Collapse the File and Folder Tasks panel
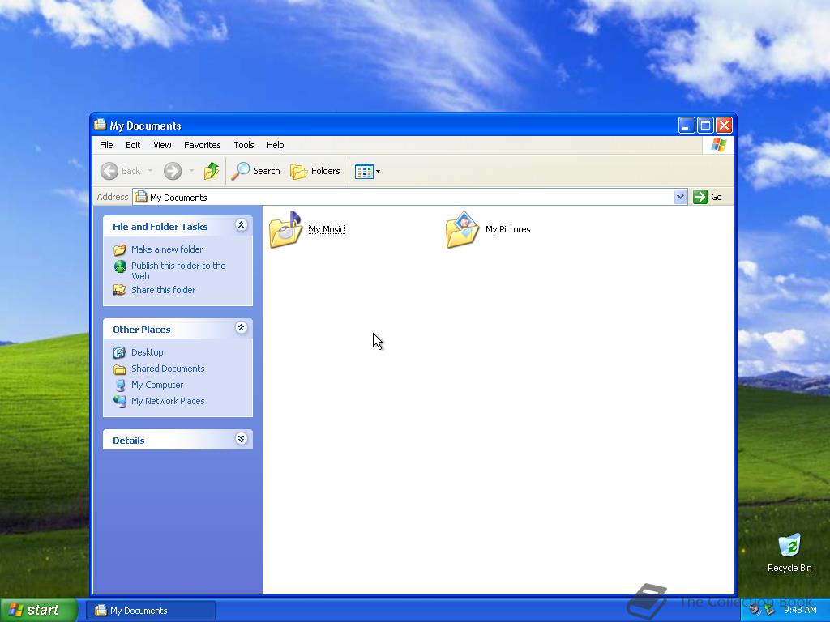The width and height of the screenshot is (830, 622). click(241, 225)
